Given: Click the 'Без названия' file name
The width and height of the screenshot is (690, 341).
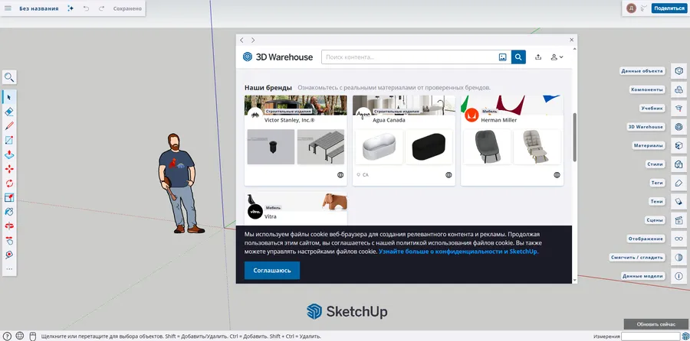Looking at the screenshot, I should 39,8.
